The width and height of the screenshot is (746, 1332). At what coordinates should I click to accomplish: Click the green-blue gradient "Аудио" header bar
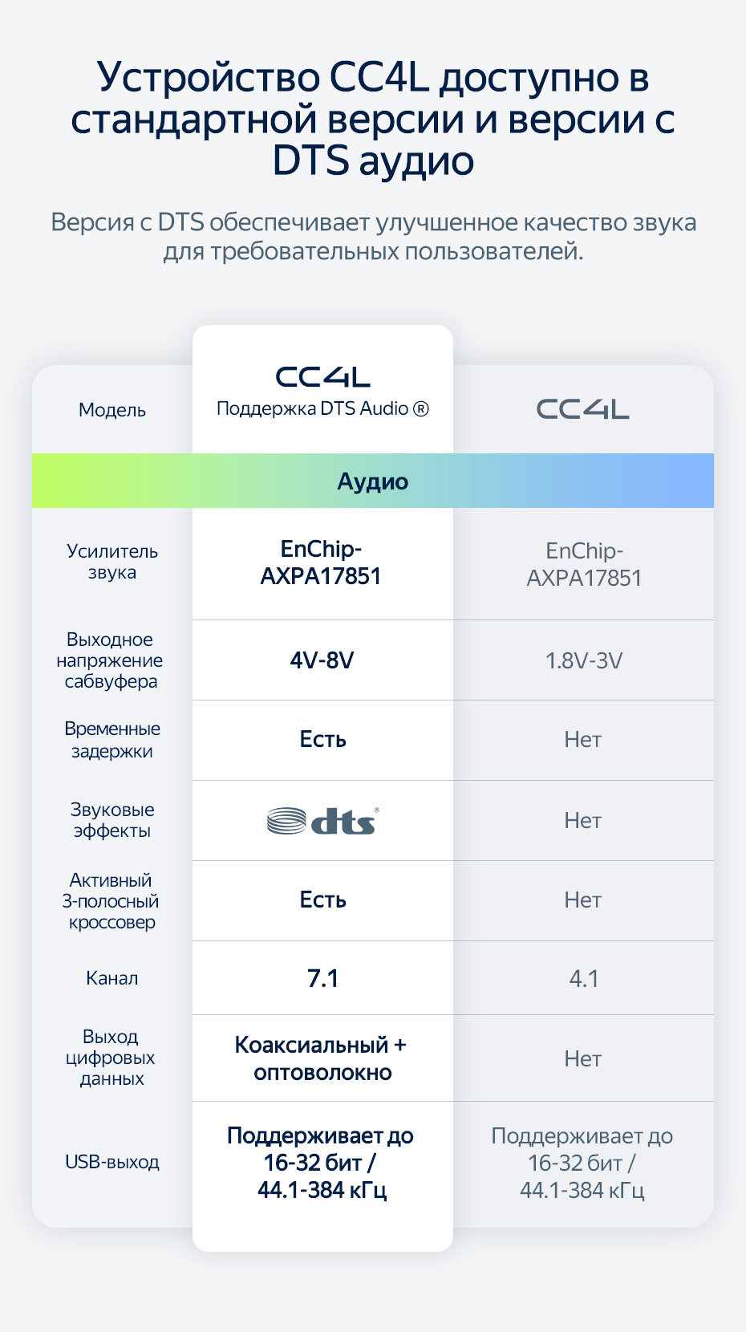pyautogui.click(x=373, y=481)
